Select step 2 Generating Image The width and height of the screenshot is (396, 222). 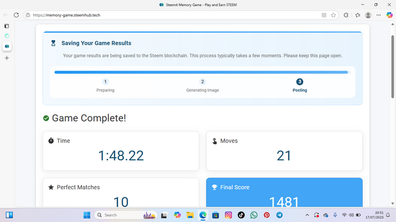(x=202, y=85)
